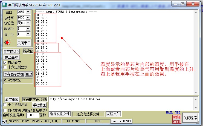Click the 自动发送周期 1000 input field
203x126 pixels.
point(33,115)
